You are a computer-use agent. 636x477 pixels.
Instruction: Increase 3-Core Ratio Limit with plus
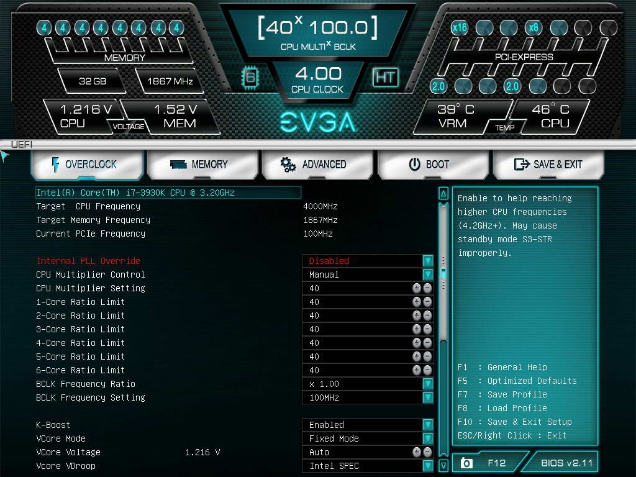[x=416, y=329]
